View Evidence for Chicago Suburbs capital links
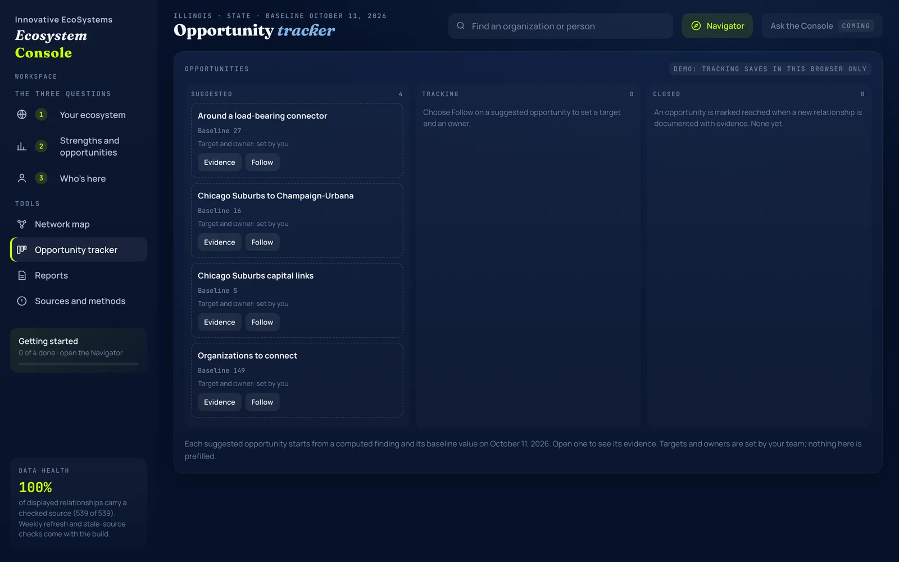The height and width of the screenshot is (562, 899). [x=220, y=322]
